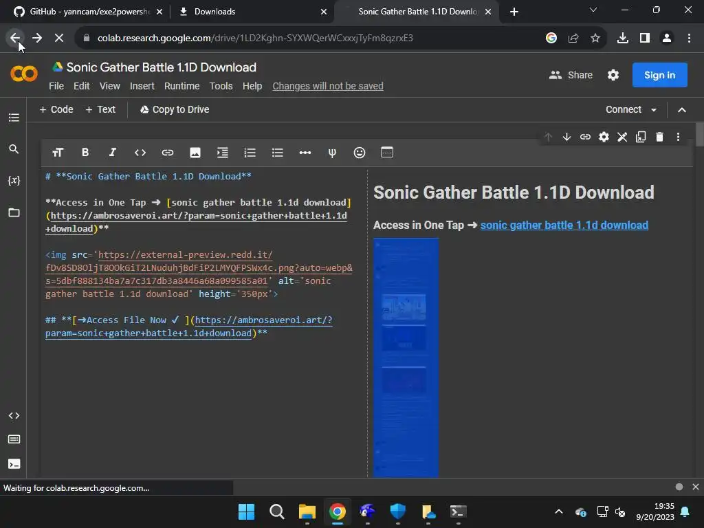Insert an emoji

(x=359, y=153)
